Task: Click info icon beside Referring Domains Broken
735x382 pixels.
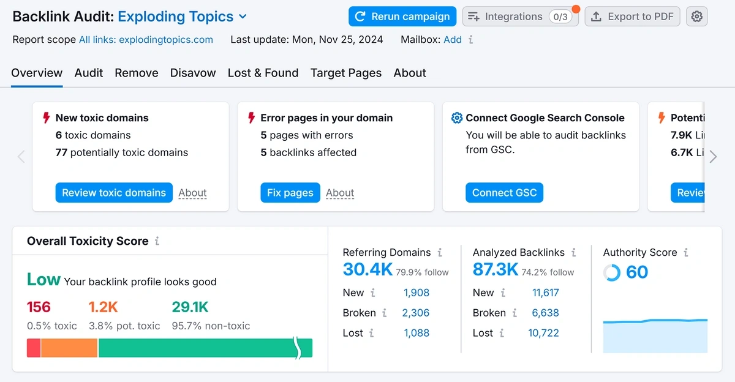Action: point(385,313)
